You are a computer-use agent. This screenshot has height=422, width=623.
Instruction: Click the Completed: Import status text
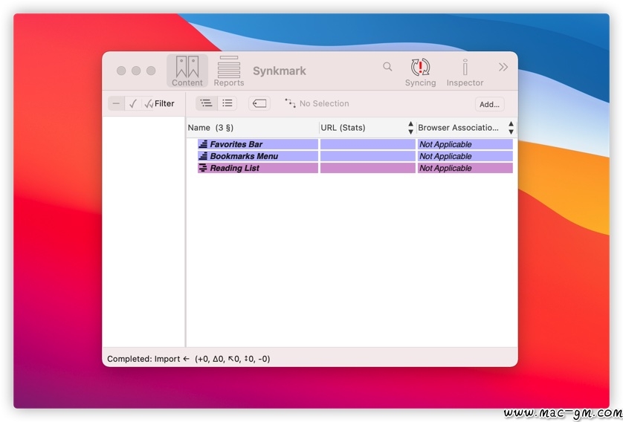click(188, 359)
